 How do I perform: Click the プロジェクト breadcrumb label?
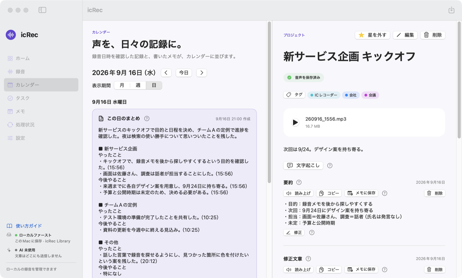point(294,35)
